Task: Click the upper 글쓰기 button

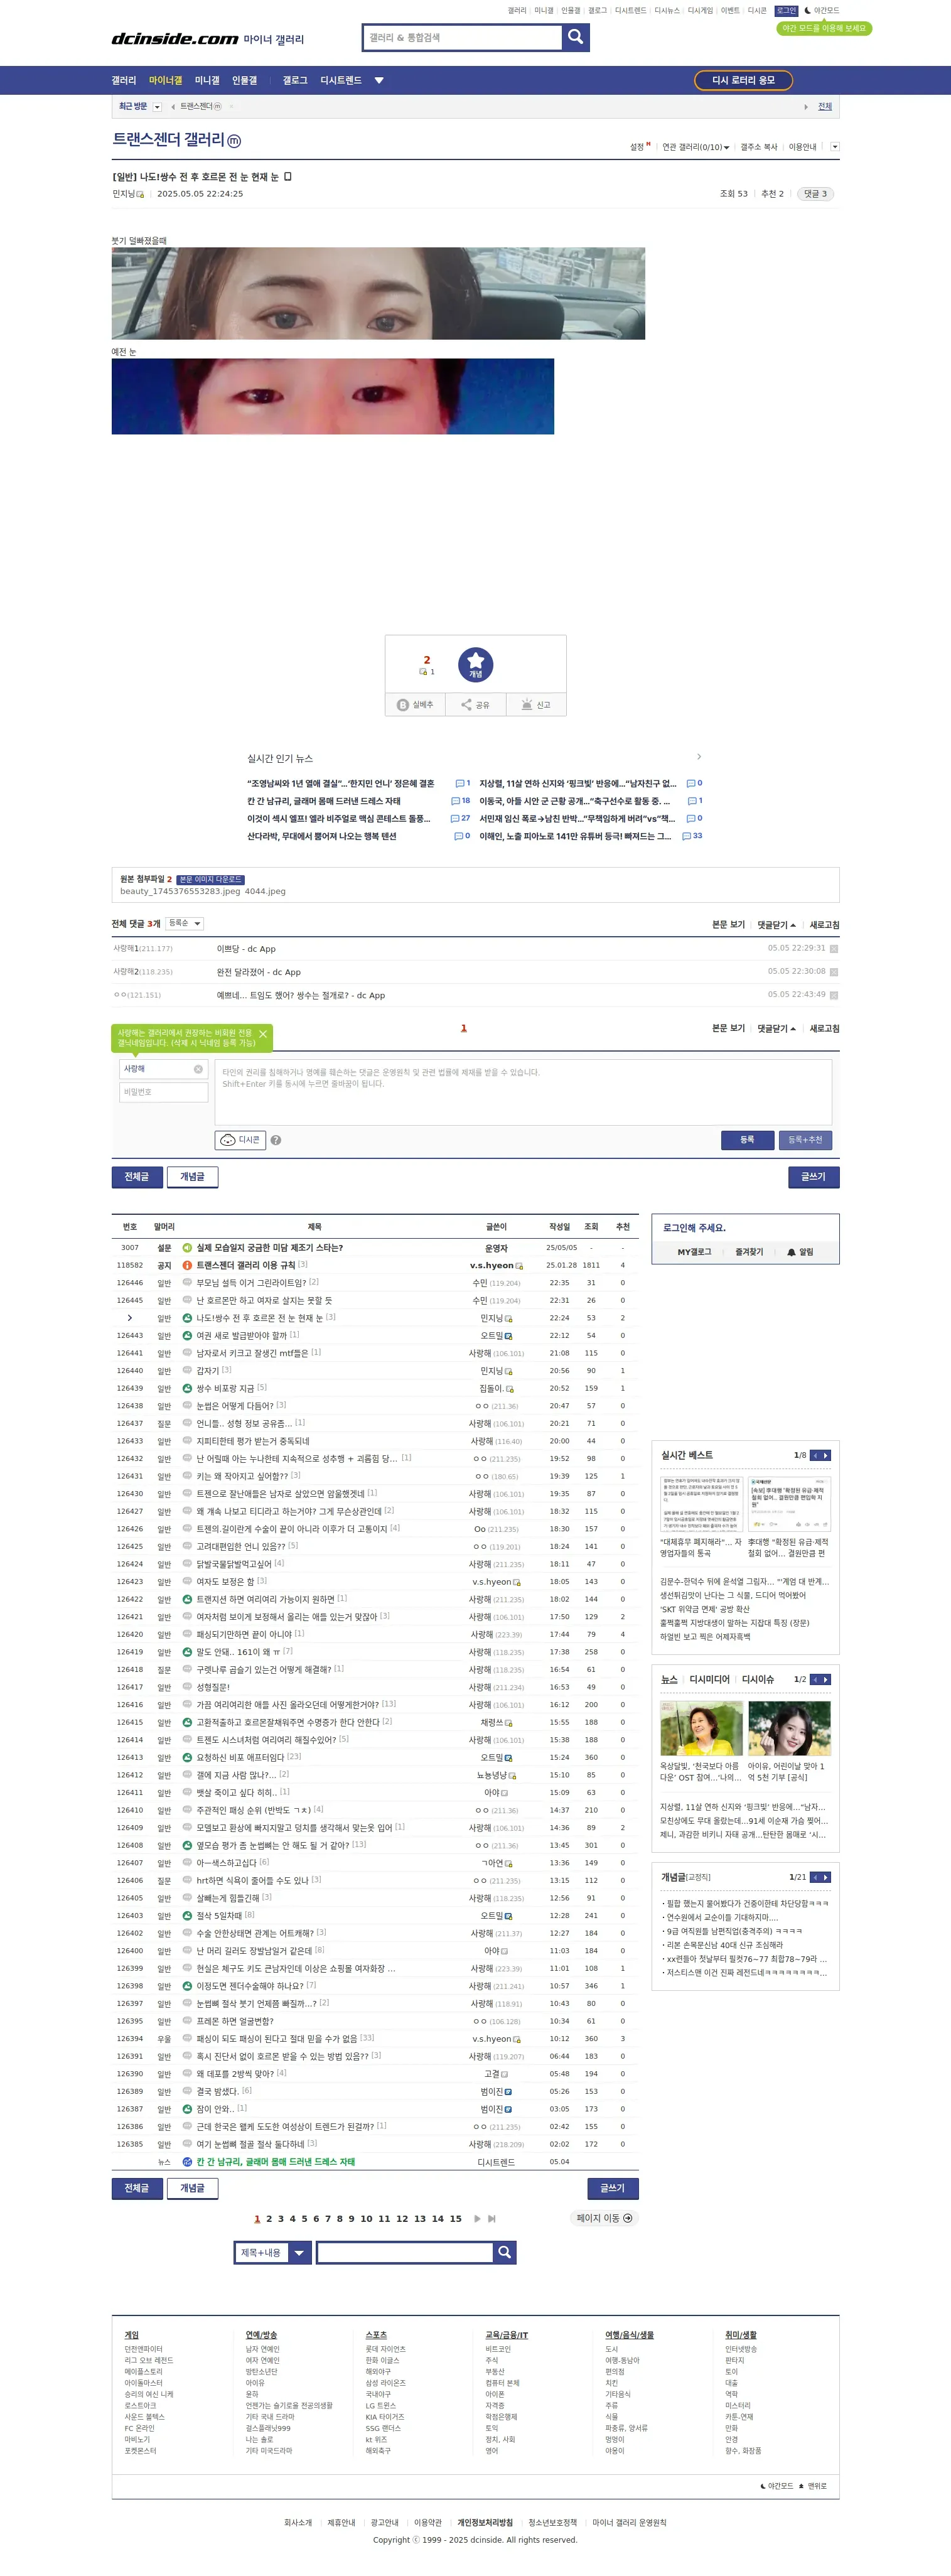Action: point(813,1176)
